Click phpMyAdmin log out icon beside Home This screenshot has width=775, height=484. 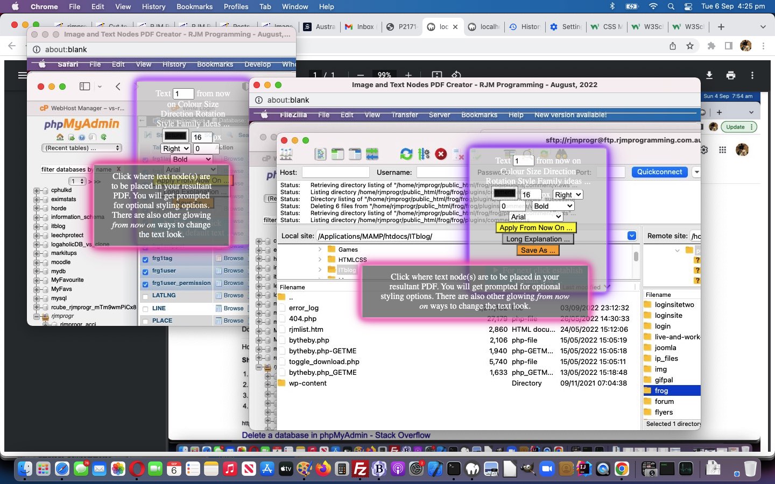click(x=71, y=137)
